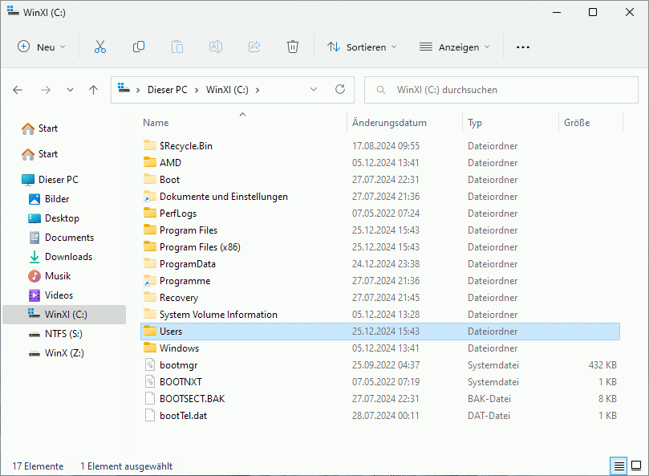Image resolution: width=649 pixels, height=476 pixels.
Task: Select the Program Files folder
Action: (380, 230)
